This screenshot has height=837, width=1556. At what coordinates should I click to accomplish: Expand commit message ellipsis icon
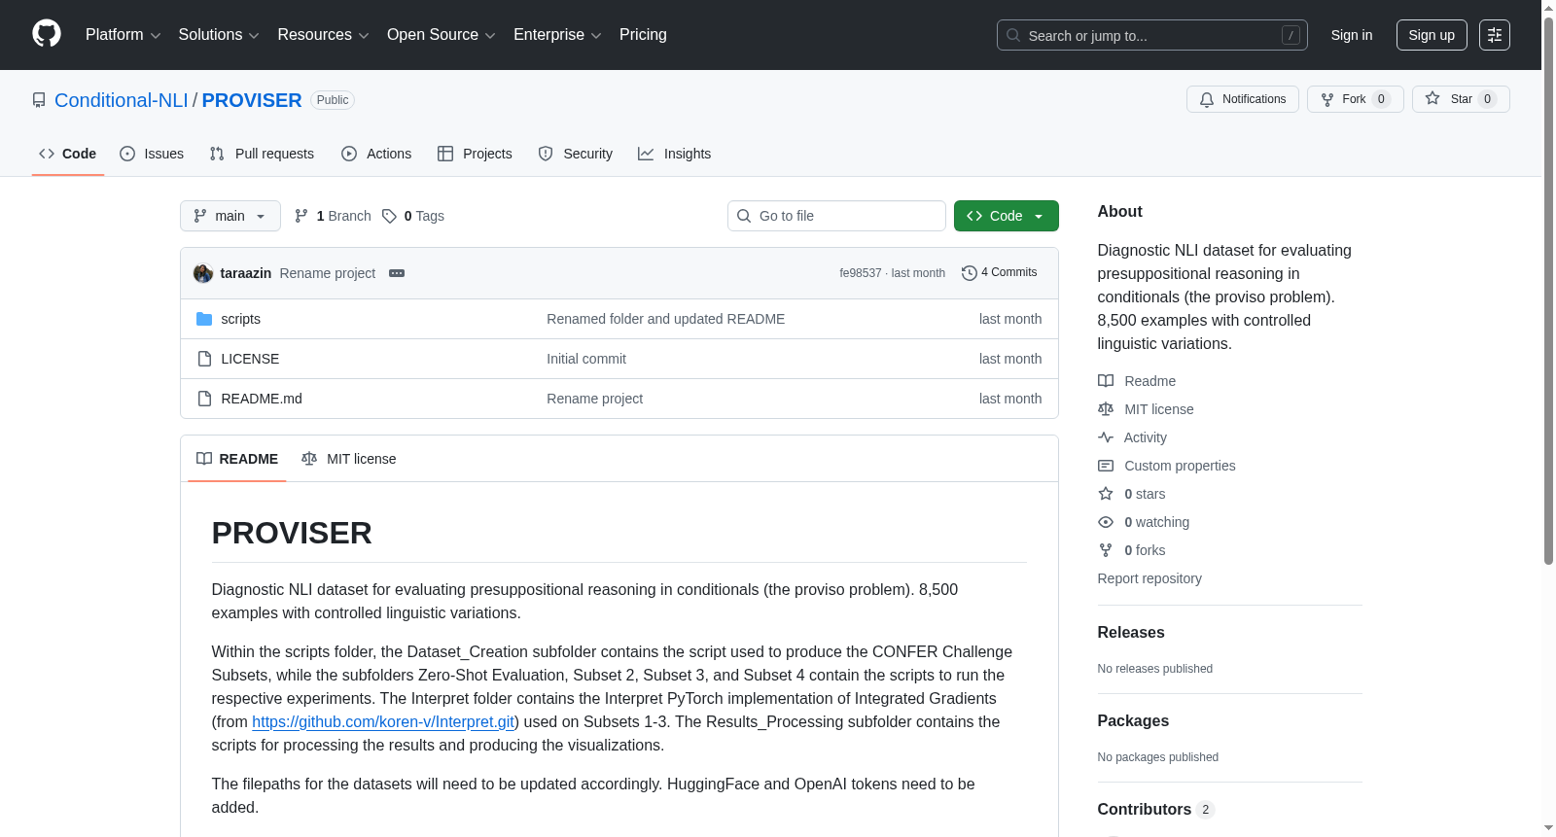(397, 273)
